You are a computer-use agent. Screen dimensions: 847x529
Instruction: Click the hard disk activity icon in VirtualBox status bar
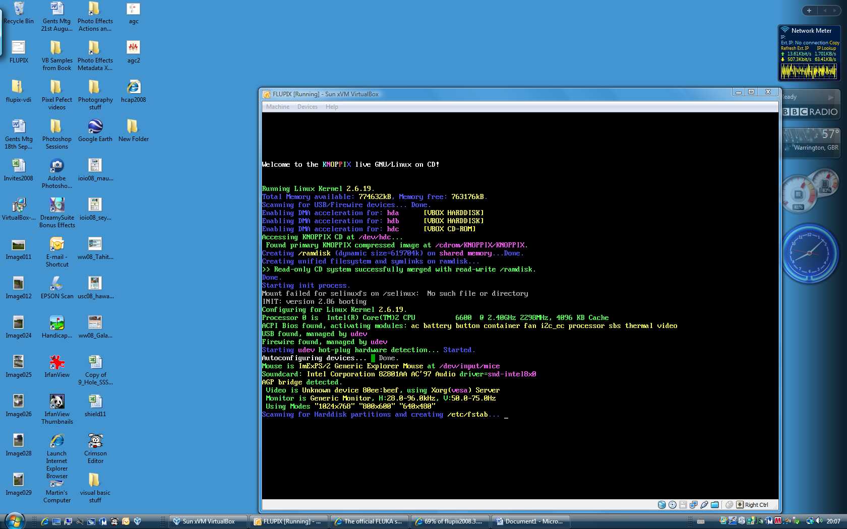(x=661, y=505)
